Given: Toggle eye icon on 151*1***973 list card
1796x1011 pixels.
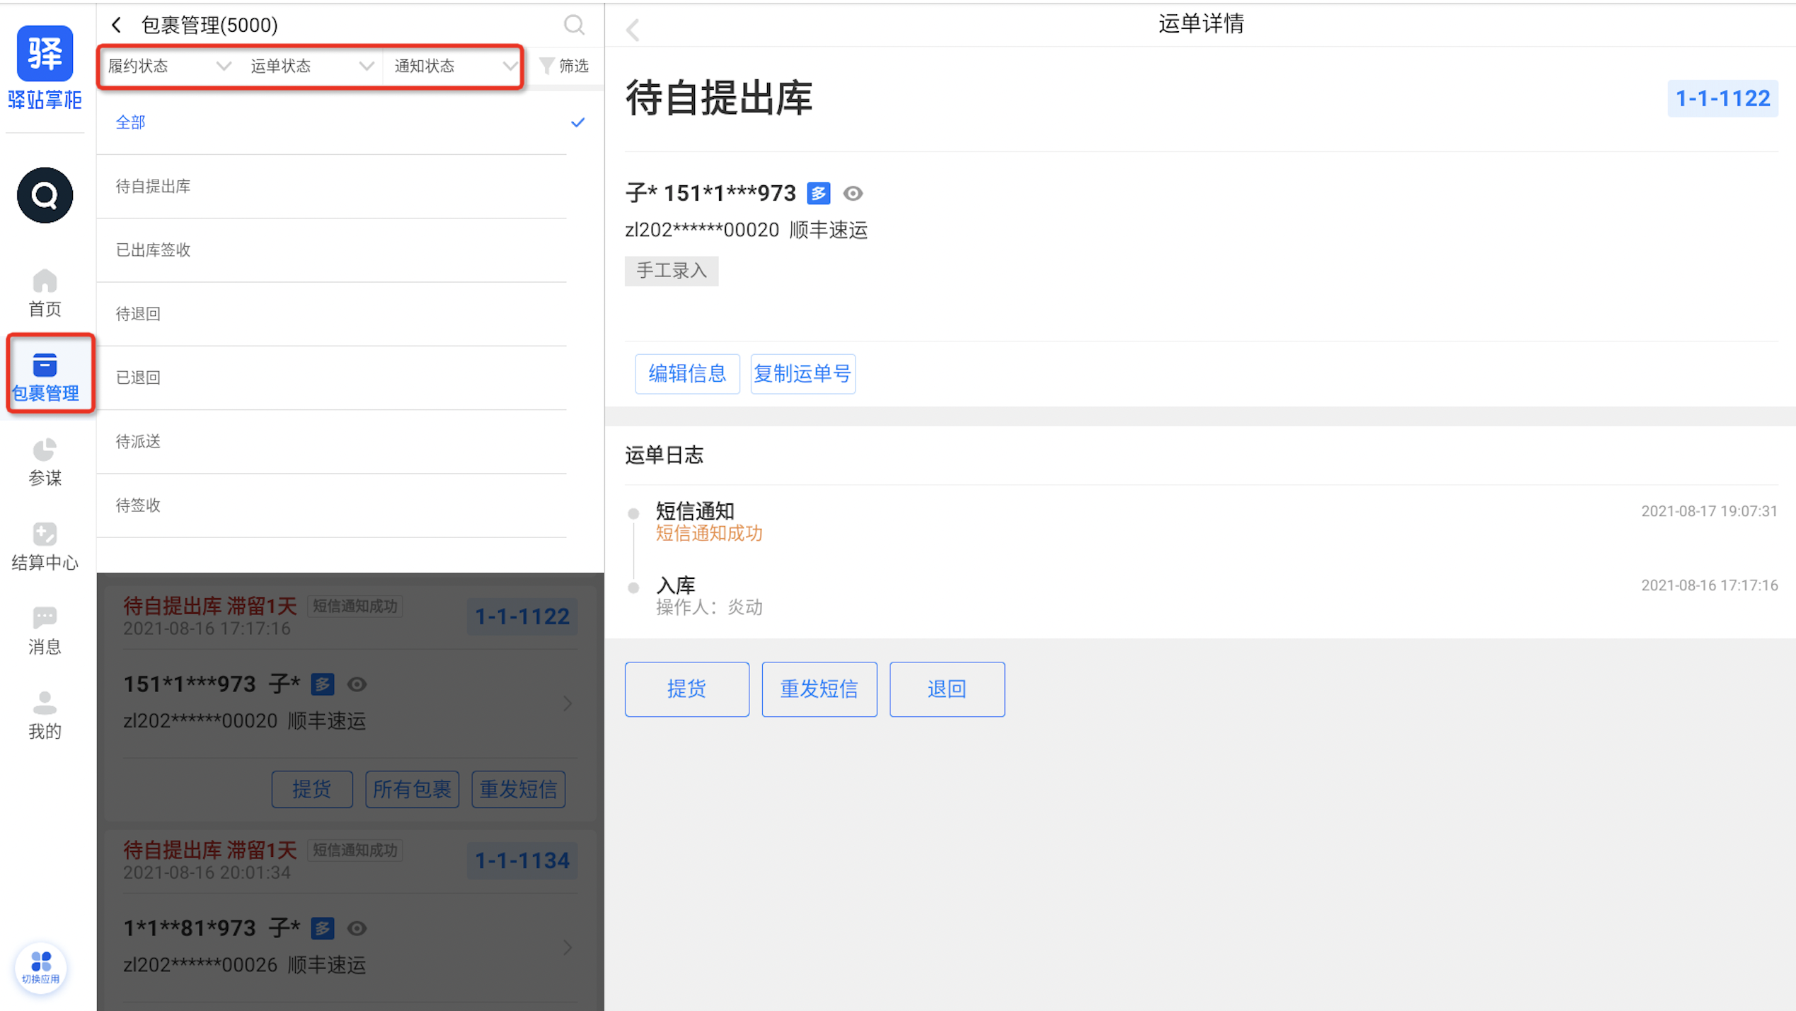Looking at the screenshot, I should 357,684.
